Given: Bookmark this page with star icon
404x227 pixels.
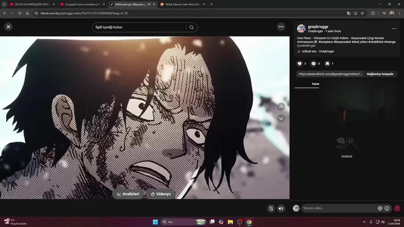Looking at the screenshot, I should click(362, 13).
